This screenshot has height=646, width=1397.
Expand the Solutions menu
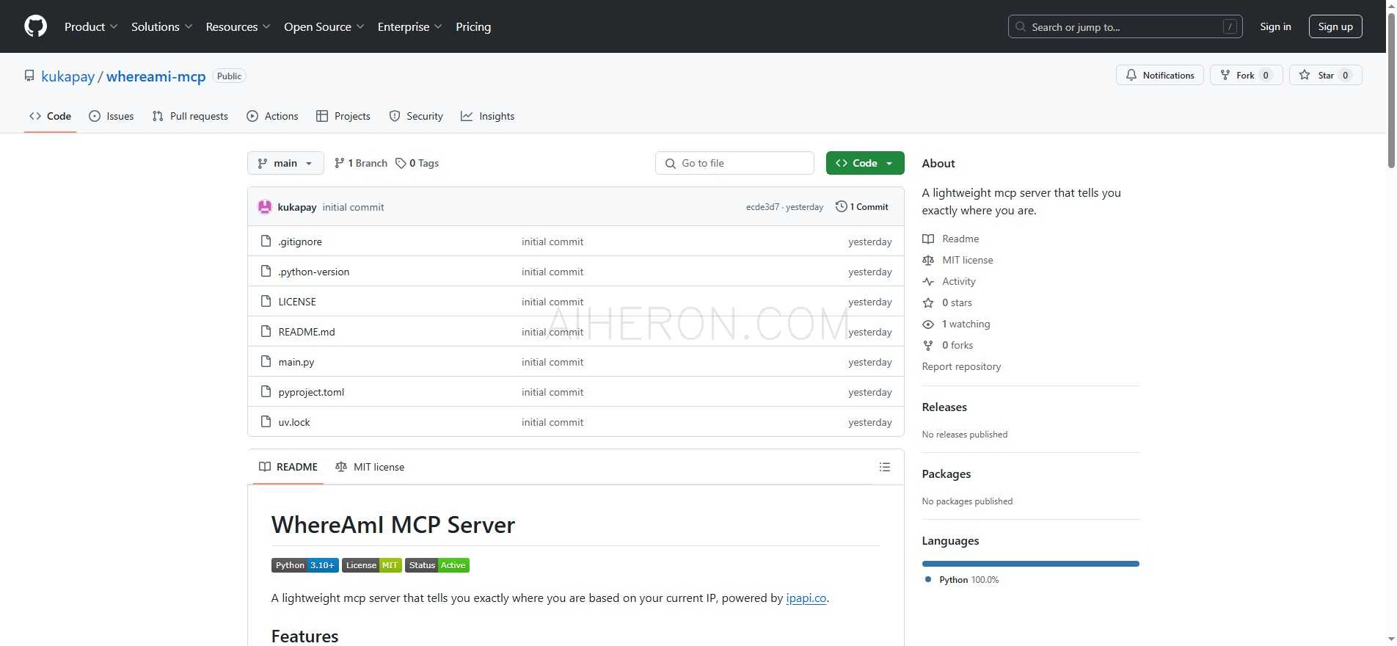click(x=162, y=26)
